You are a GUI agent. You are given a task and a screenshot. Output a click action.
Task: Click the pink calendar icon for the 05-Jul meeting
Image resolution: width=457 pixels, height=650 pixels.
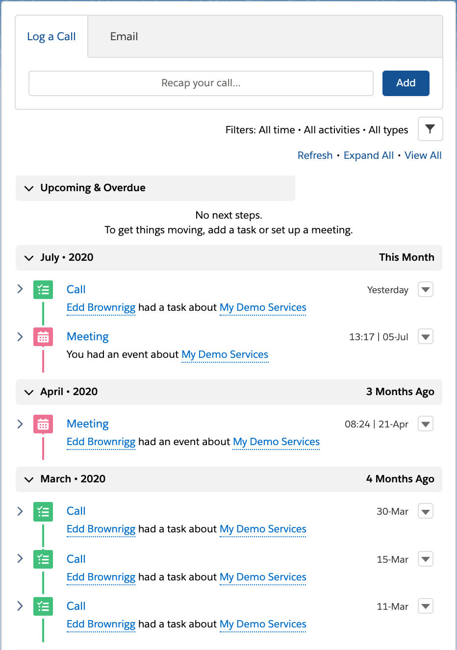tap(43, 337)
